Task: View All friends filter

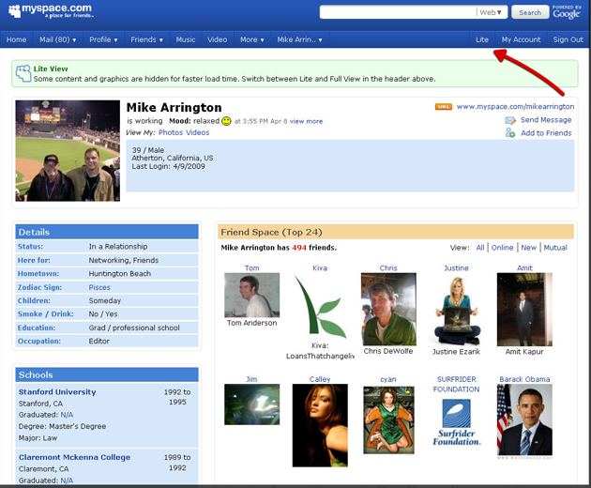Action: [480, 248]
